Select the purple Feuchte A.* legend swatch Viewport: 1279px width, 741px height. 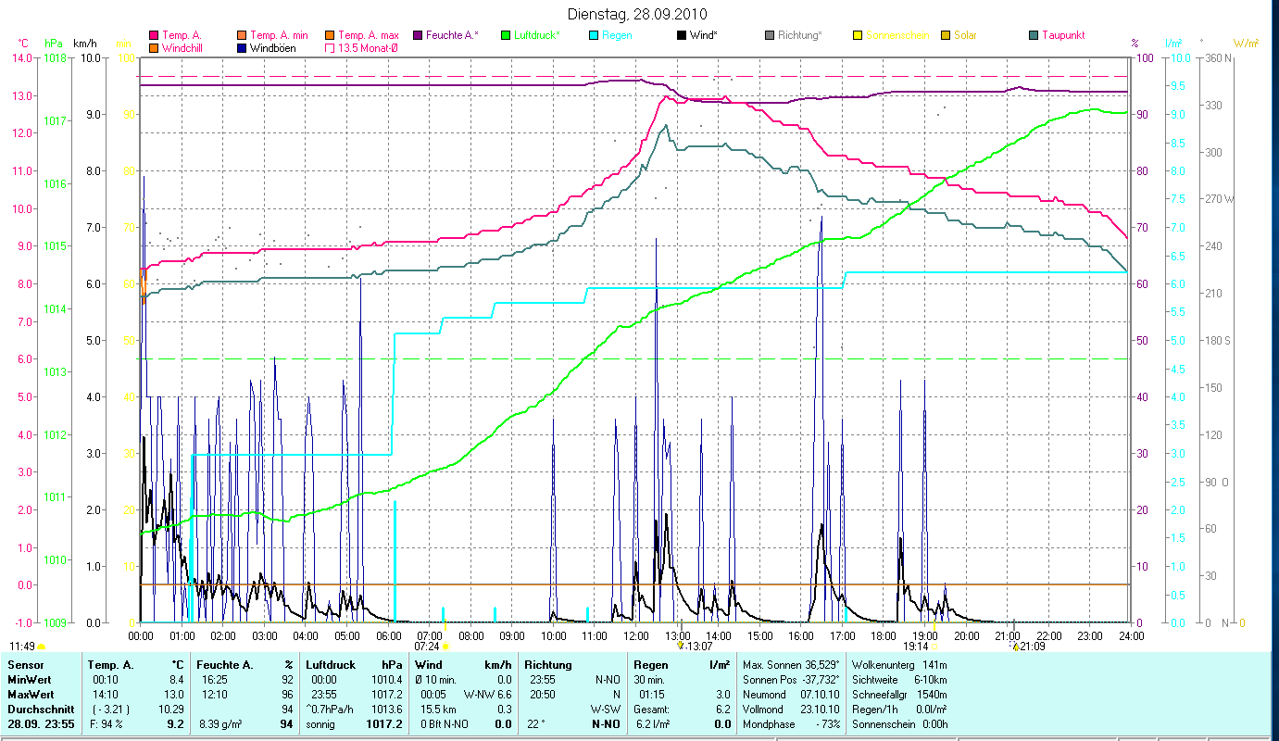418,35
